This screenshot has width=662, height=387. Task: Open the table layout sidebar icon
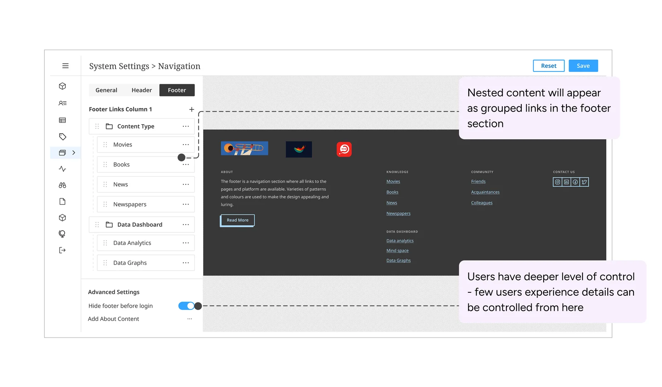[x=62, y=120]
